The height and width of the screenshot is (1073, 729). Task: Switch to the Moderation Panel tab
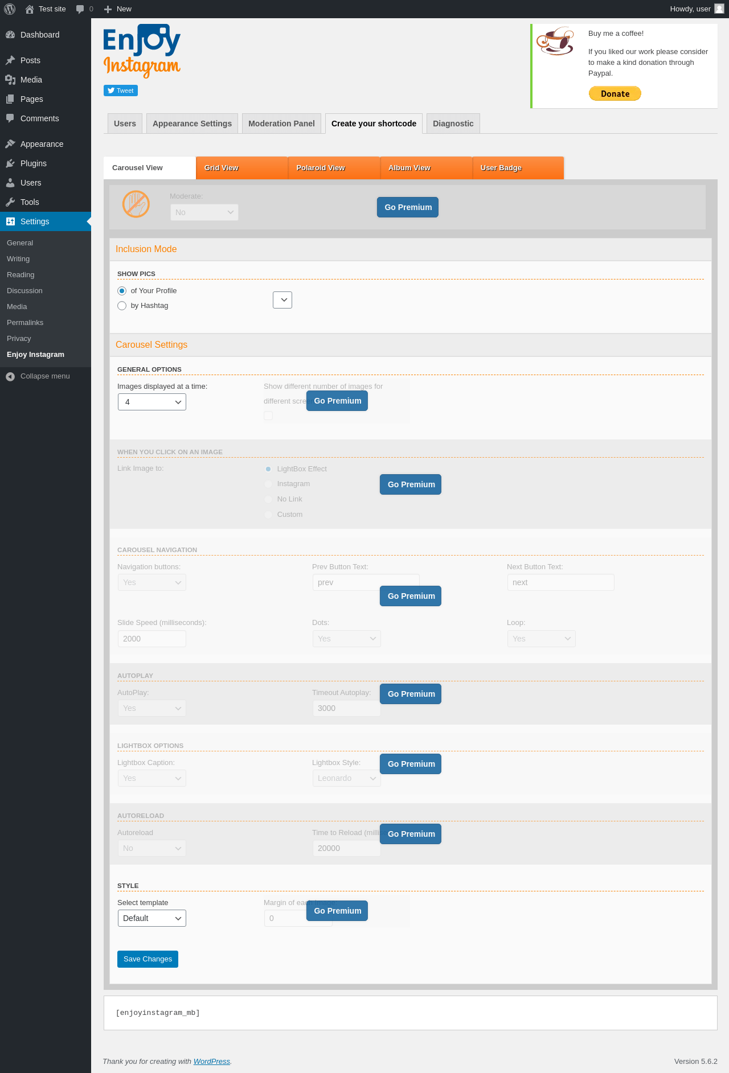pyautogui.click(x=281, y=124)
